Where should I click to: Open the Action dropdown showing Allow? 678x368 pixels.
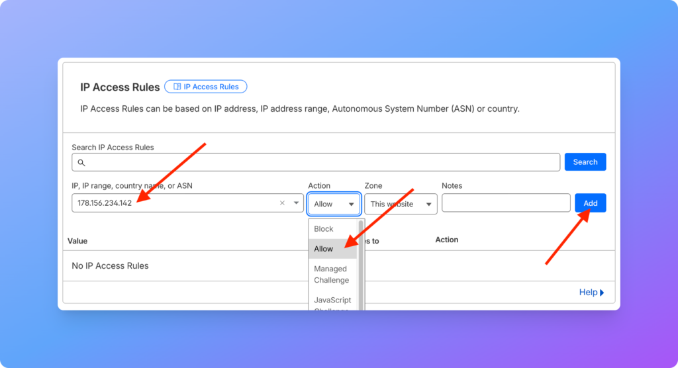[334, 204]
